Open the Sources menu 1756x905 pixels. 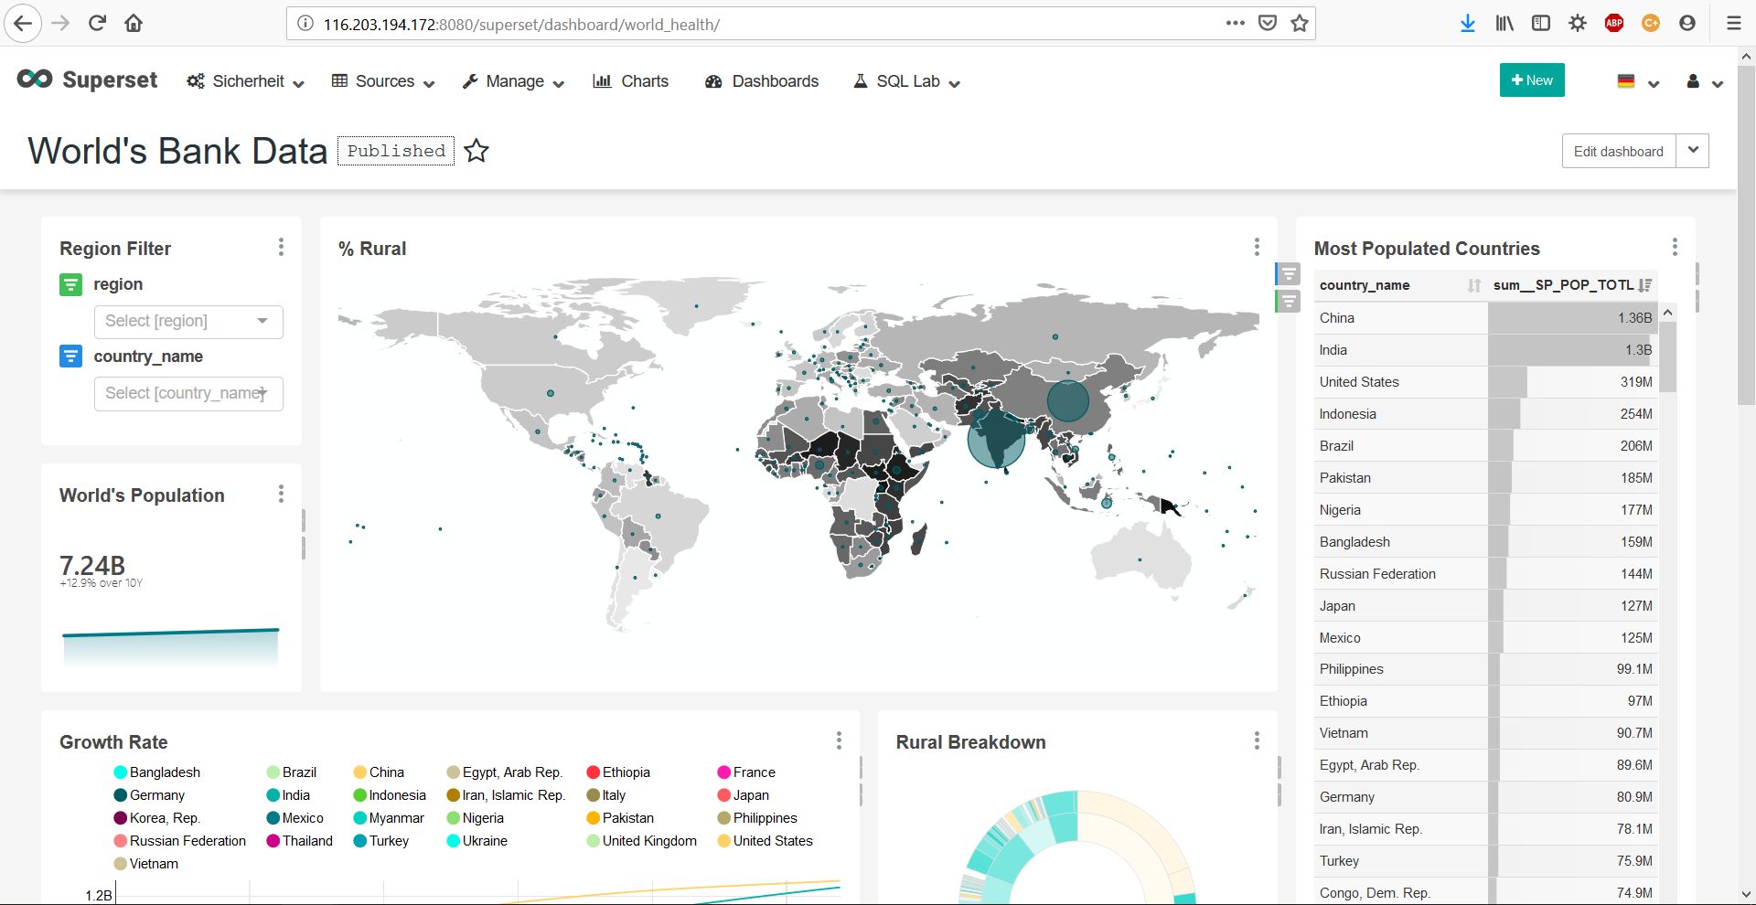(x=383, y=81)
